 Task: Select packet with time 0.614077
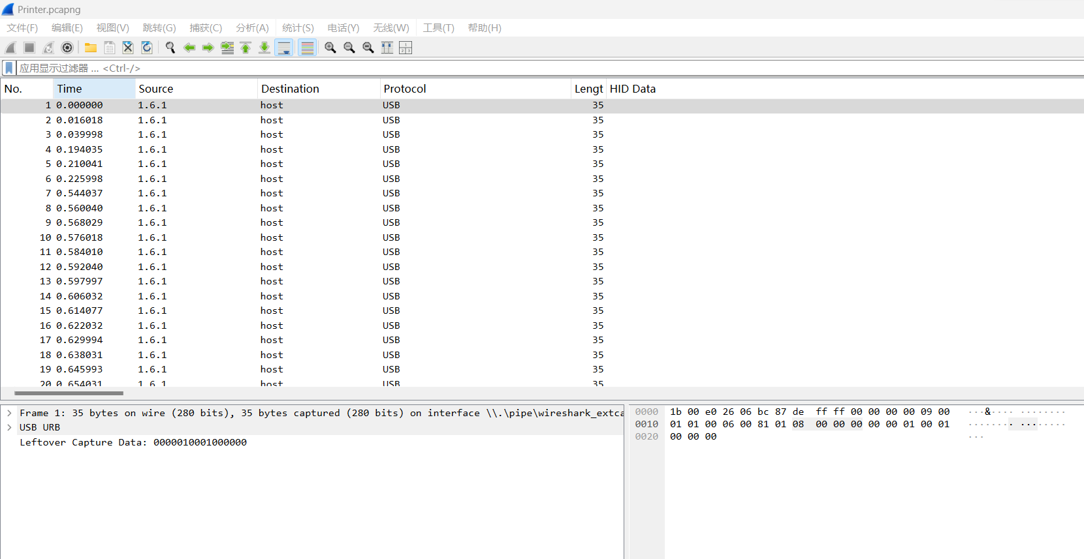[542, 310]
